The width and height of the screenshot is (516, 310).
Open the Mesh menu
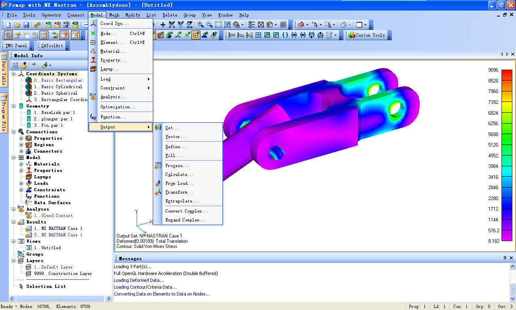point(114,15)
